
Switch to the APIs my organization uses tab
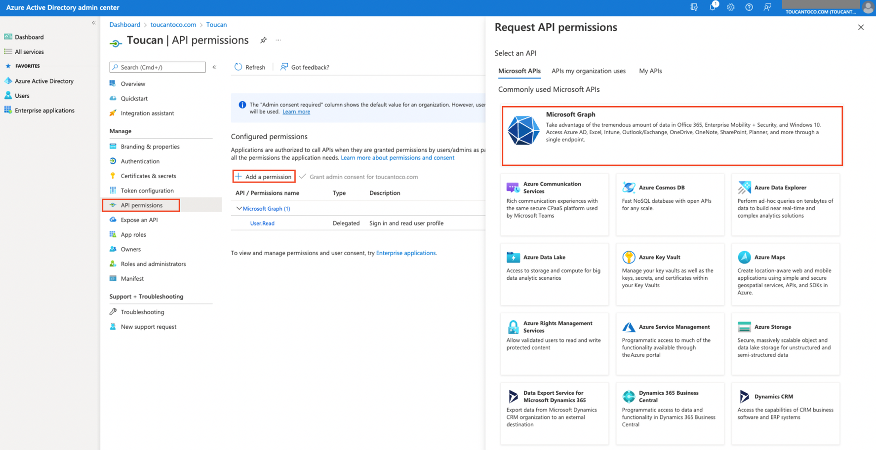pos(588,71)
